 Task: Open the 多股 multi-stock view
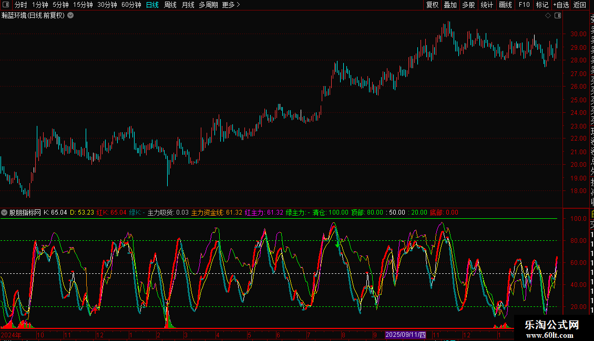pos(468,5)
